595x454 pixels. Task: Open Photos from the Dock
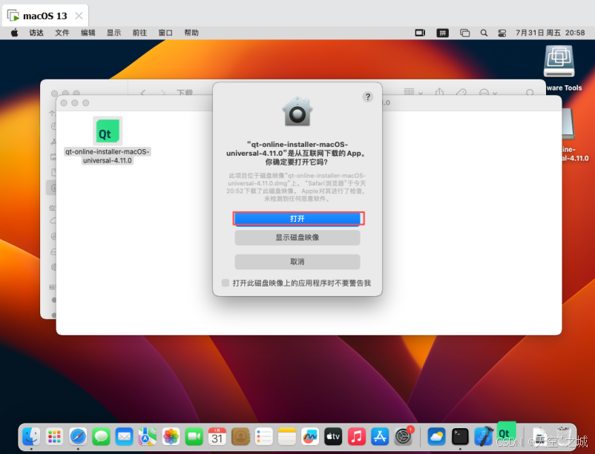171,437
